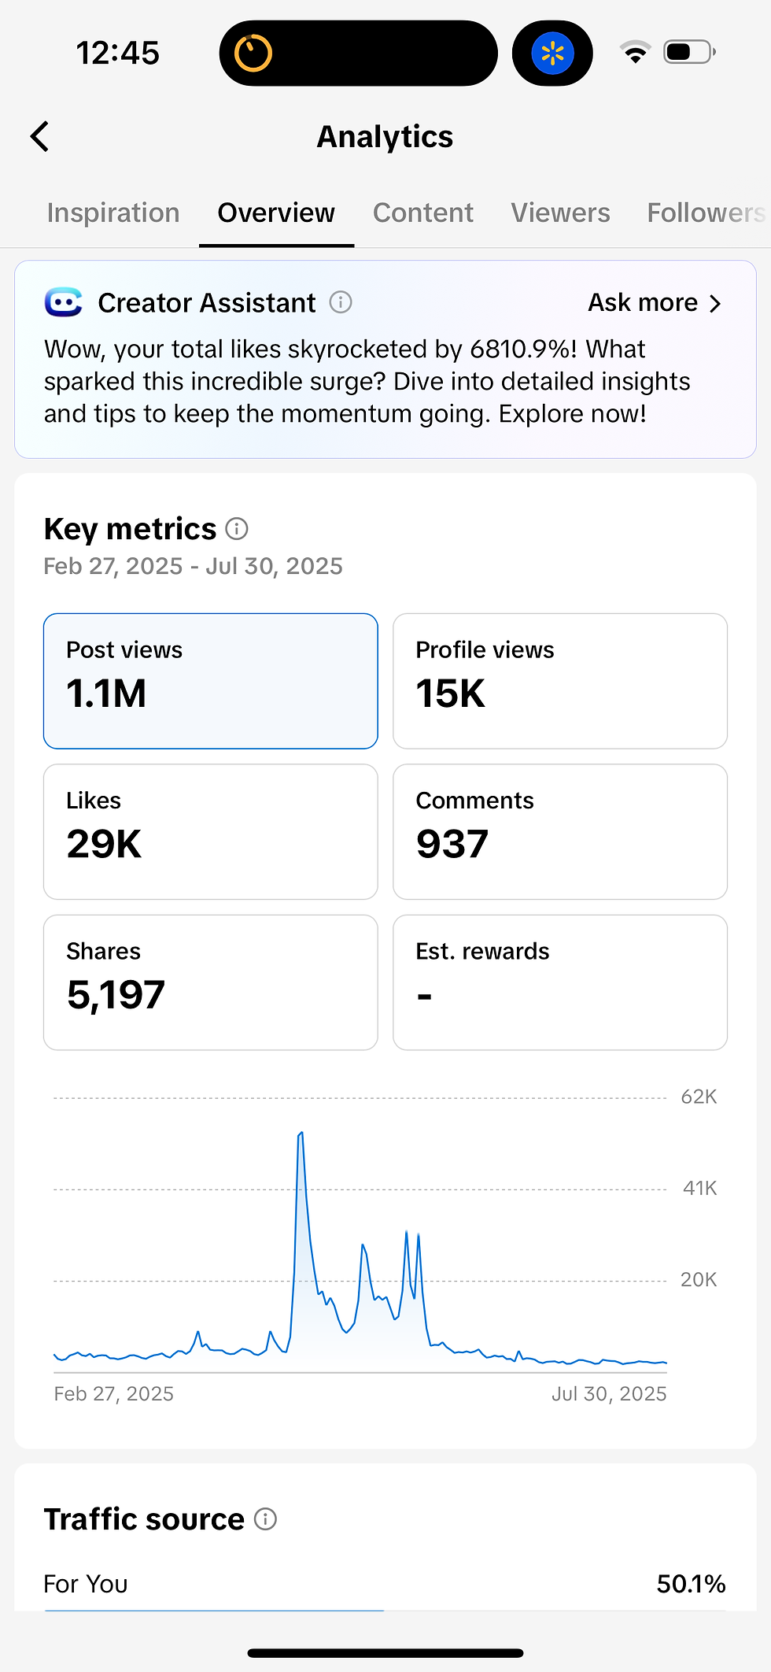Screen dimensions: 771x1672
Task: Select the Comments metric card
Action: point(560,831)
